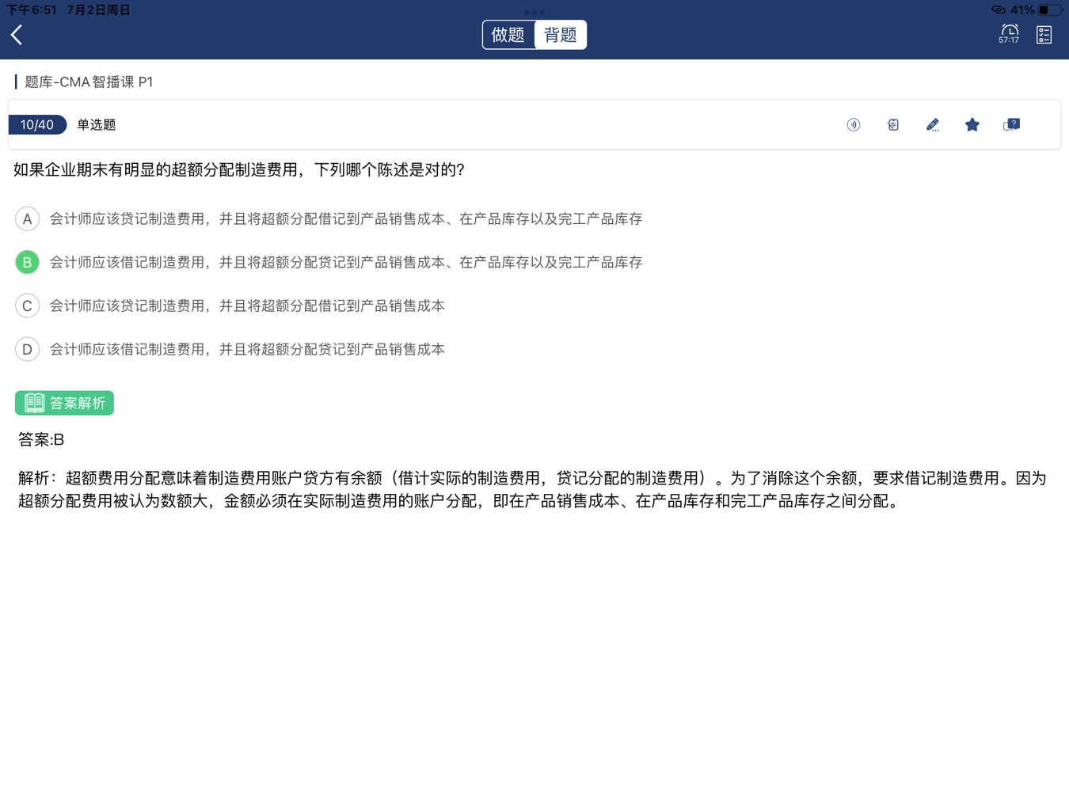Choose answer option C
This screenshot has height=801, width=1069.
(x=28, y=306)
